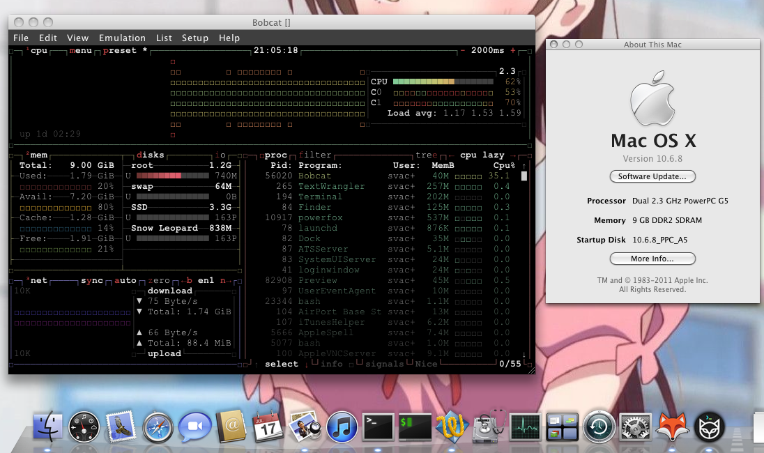Open Finder from the dock
Image resolution: width=764 pixels, height=453 pixels.
47,427
